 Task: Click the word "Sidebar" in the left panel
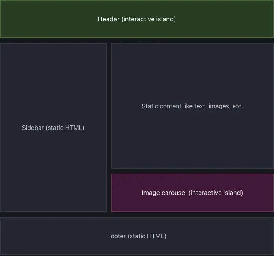point(33,128)
